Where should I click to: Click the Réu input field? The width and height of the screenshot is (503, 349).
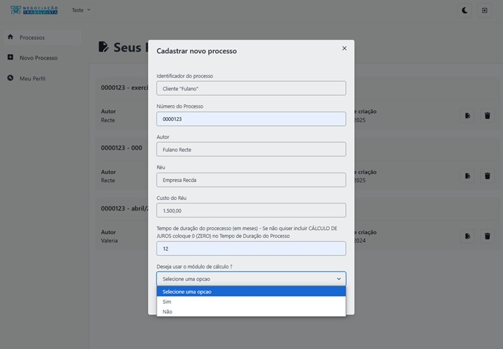[x=251, y=180]
